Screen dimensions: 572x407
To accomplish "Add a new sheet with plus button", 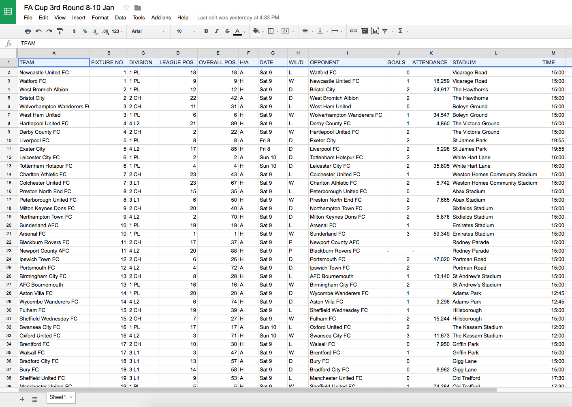I will click(x=22, y=399).
